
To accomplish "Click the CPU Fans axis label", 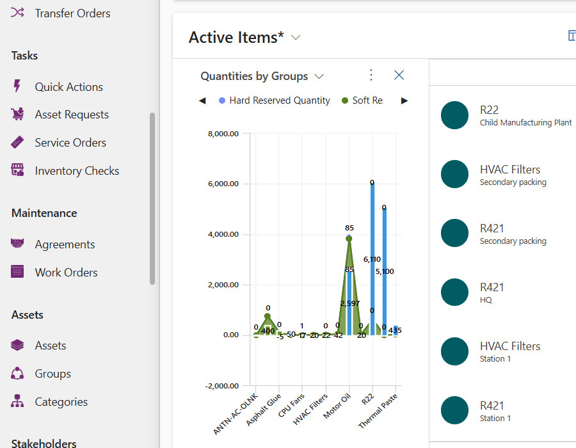I will 291,405.
